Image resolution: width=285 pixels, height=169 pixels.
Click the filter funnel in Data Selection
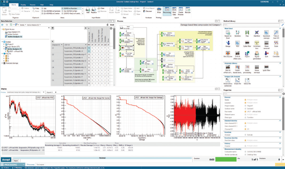click(x=53, y=28)
